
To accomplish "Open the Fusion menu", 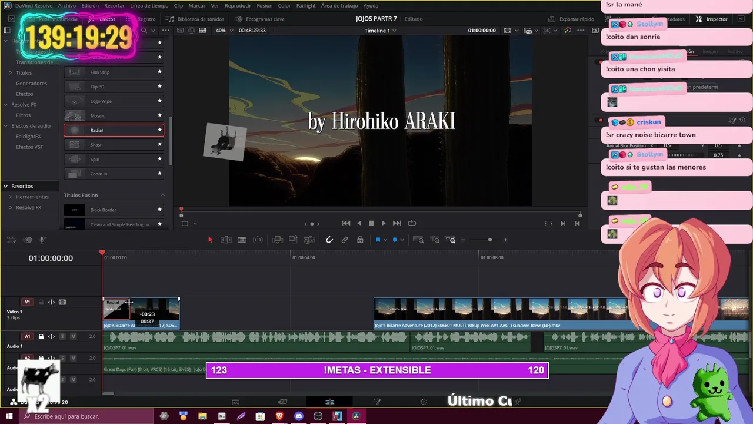I will coord(265,5).
